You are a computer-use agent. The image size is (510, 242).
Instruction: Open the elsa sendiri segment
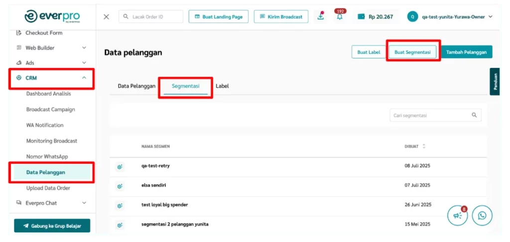tap(154, 185)
